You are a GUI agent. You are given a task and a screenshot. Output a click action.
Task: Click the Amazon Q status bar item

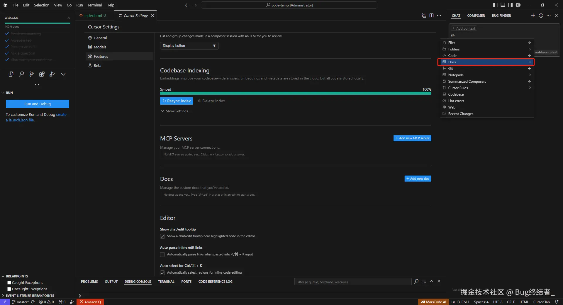(x=91, y=302)
